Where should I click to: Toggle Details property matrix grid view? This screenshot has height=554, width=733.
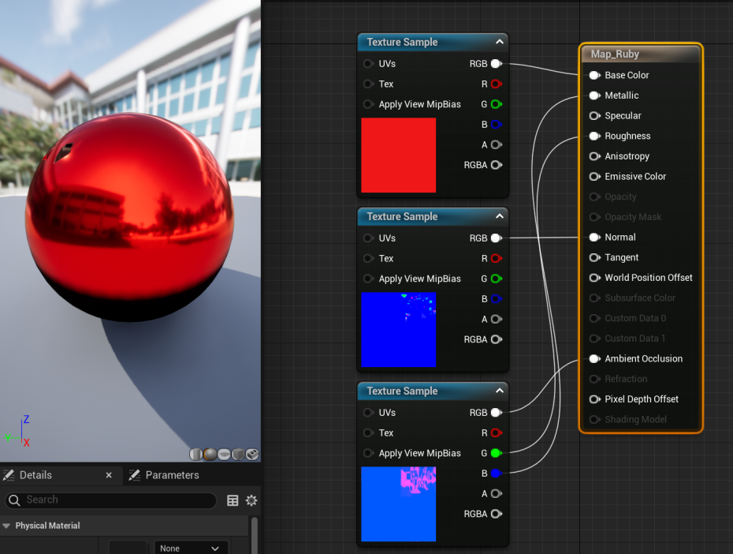(x=233, y=500)
